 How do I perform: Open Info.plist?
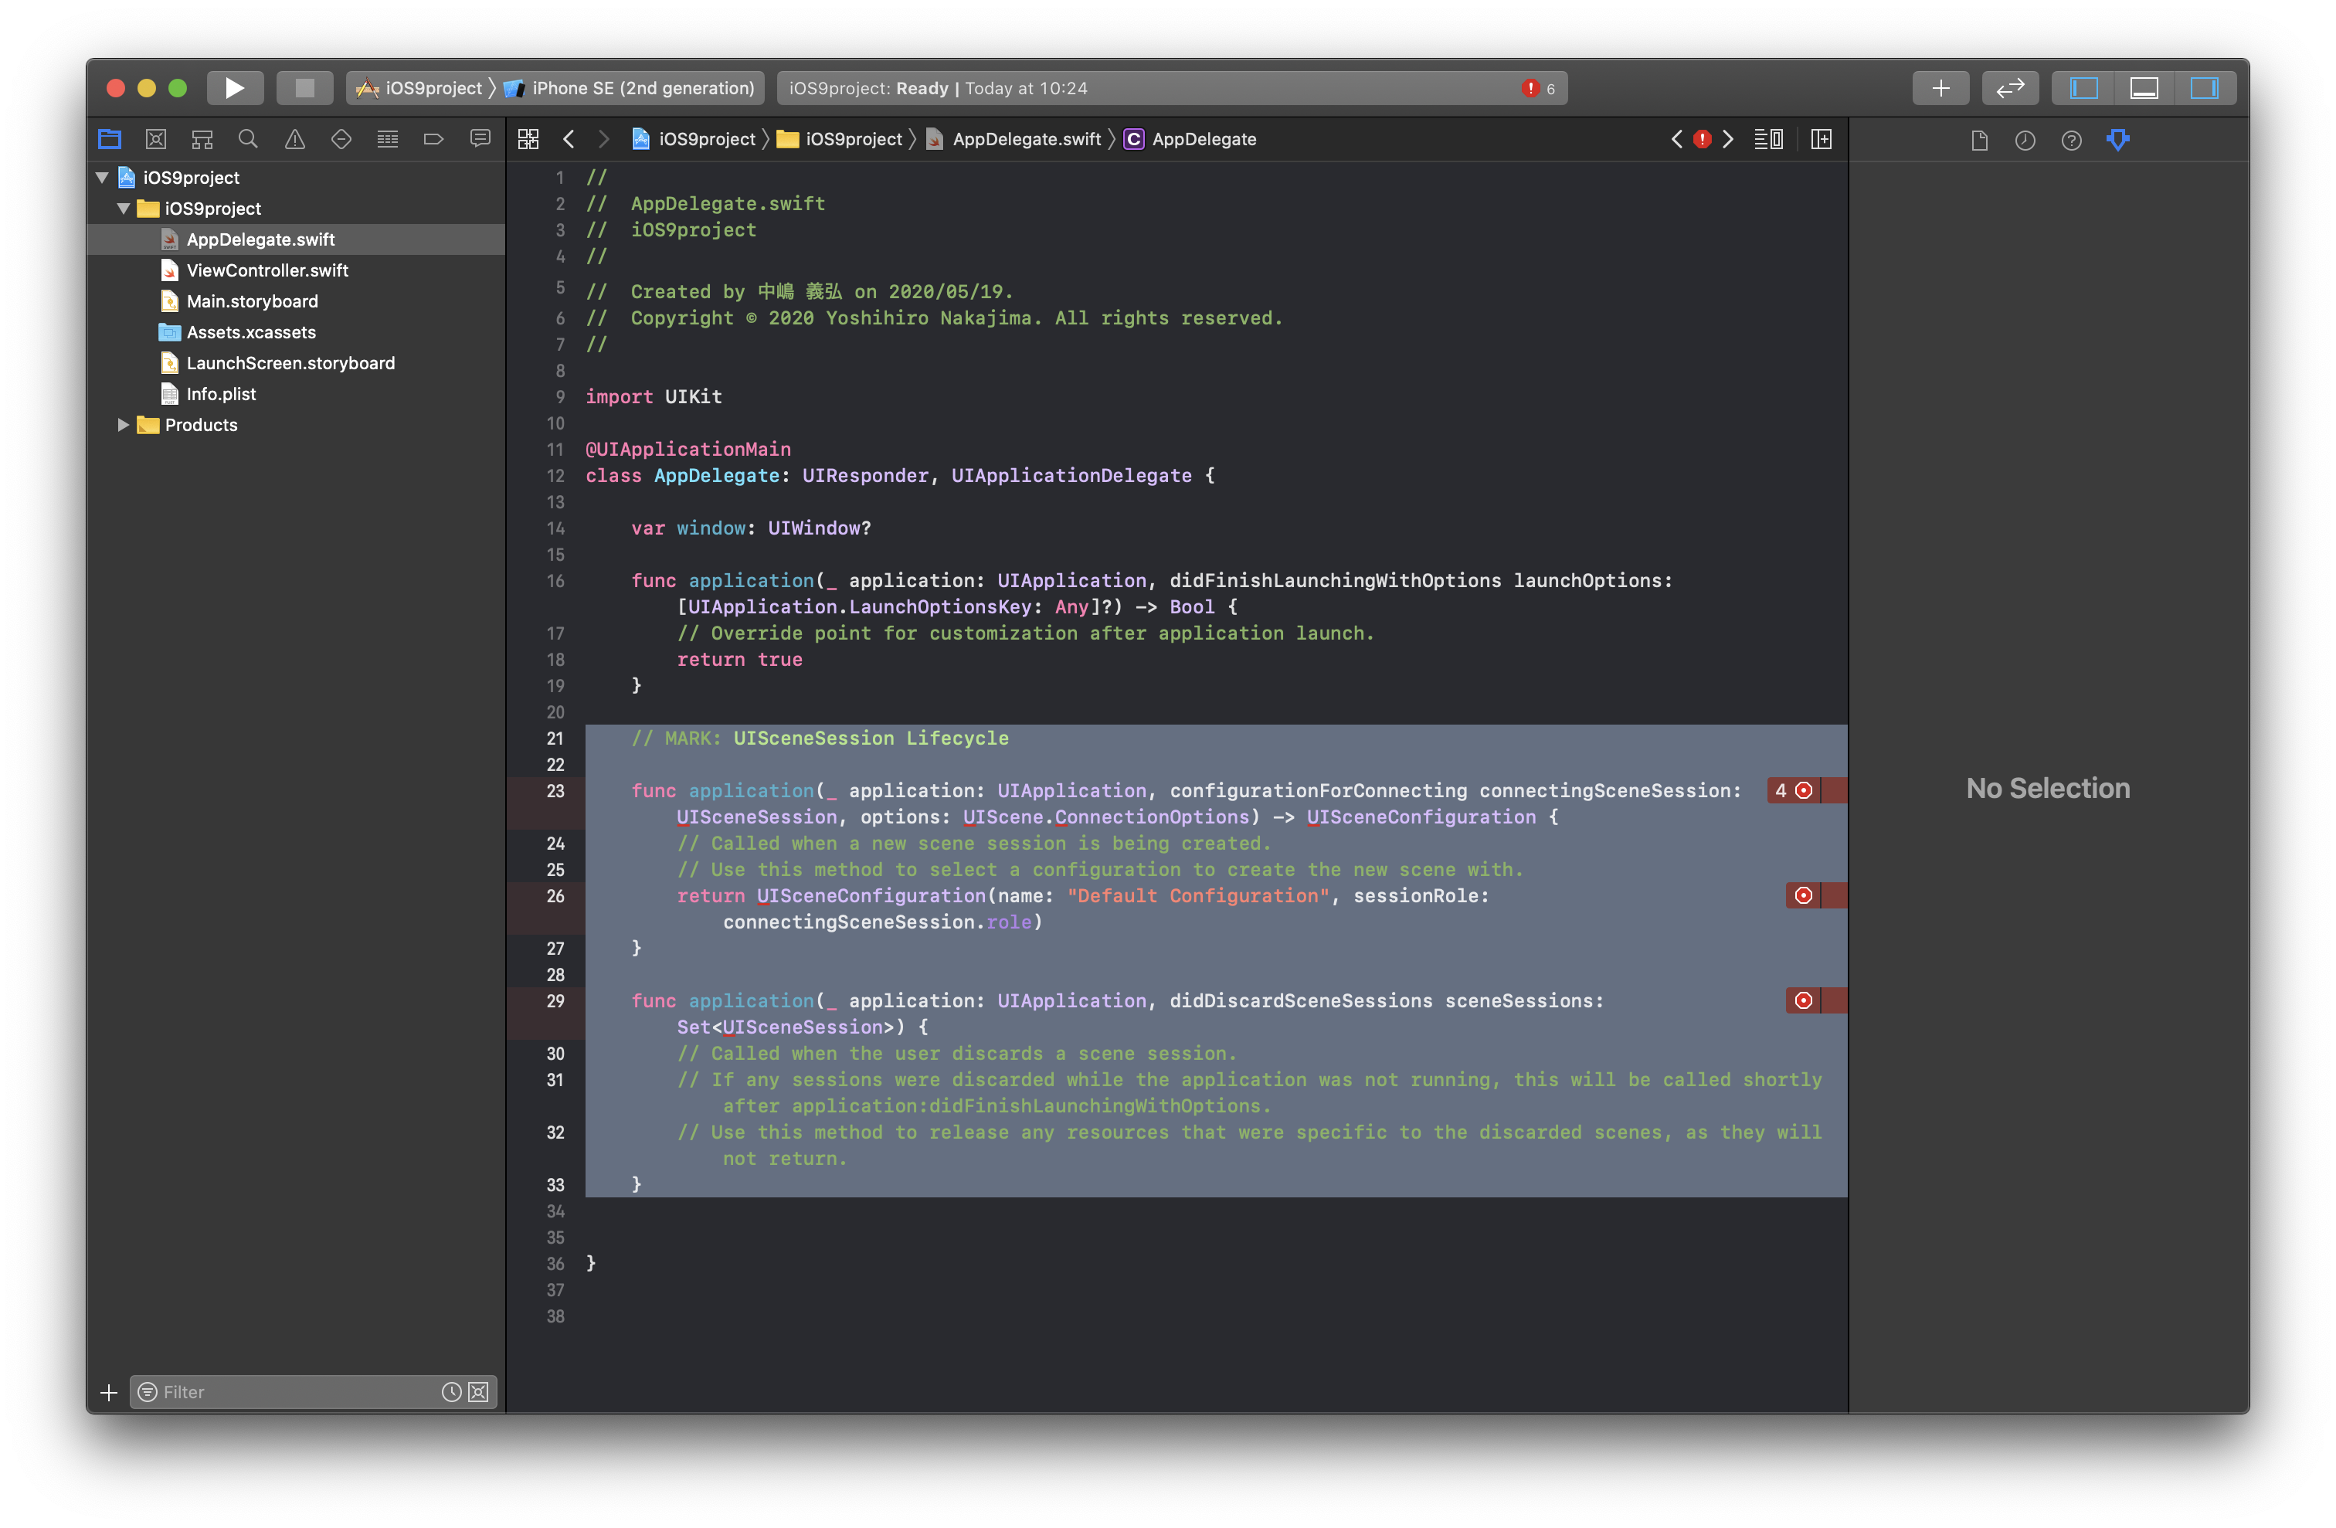pyautogui.click(x=295, y=395)
